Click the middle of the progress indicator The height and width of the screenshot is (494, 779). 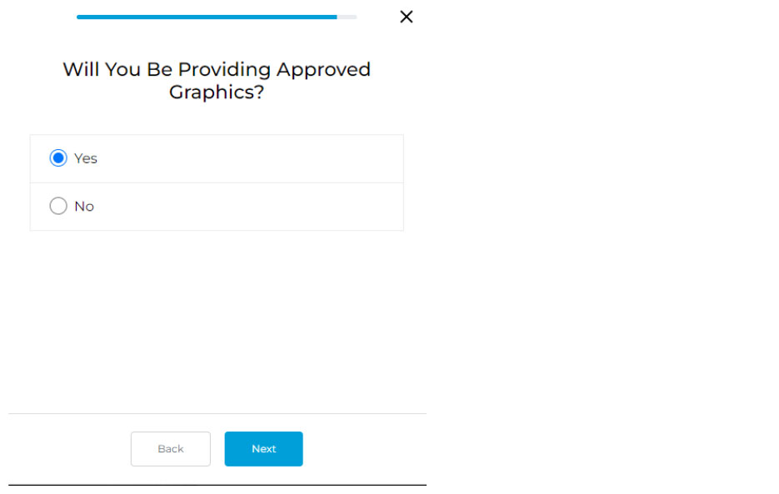click(217, 17)
